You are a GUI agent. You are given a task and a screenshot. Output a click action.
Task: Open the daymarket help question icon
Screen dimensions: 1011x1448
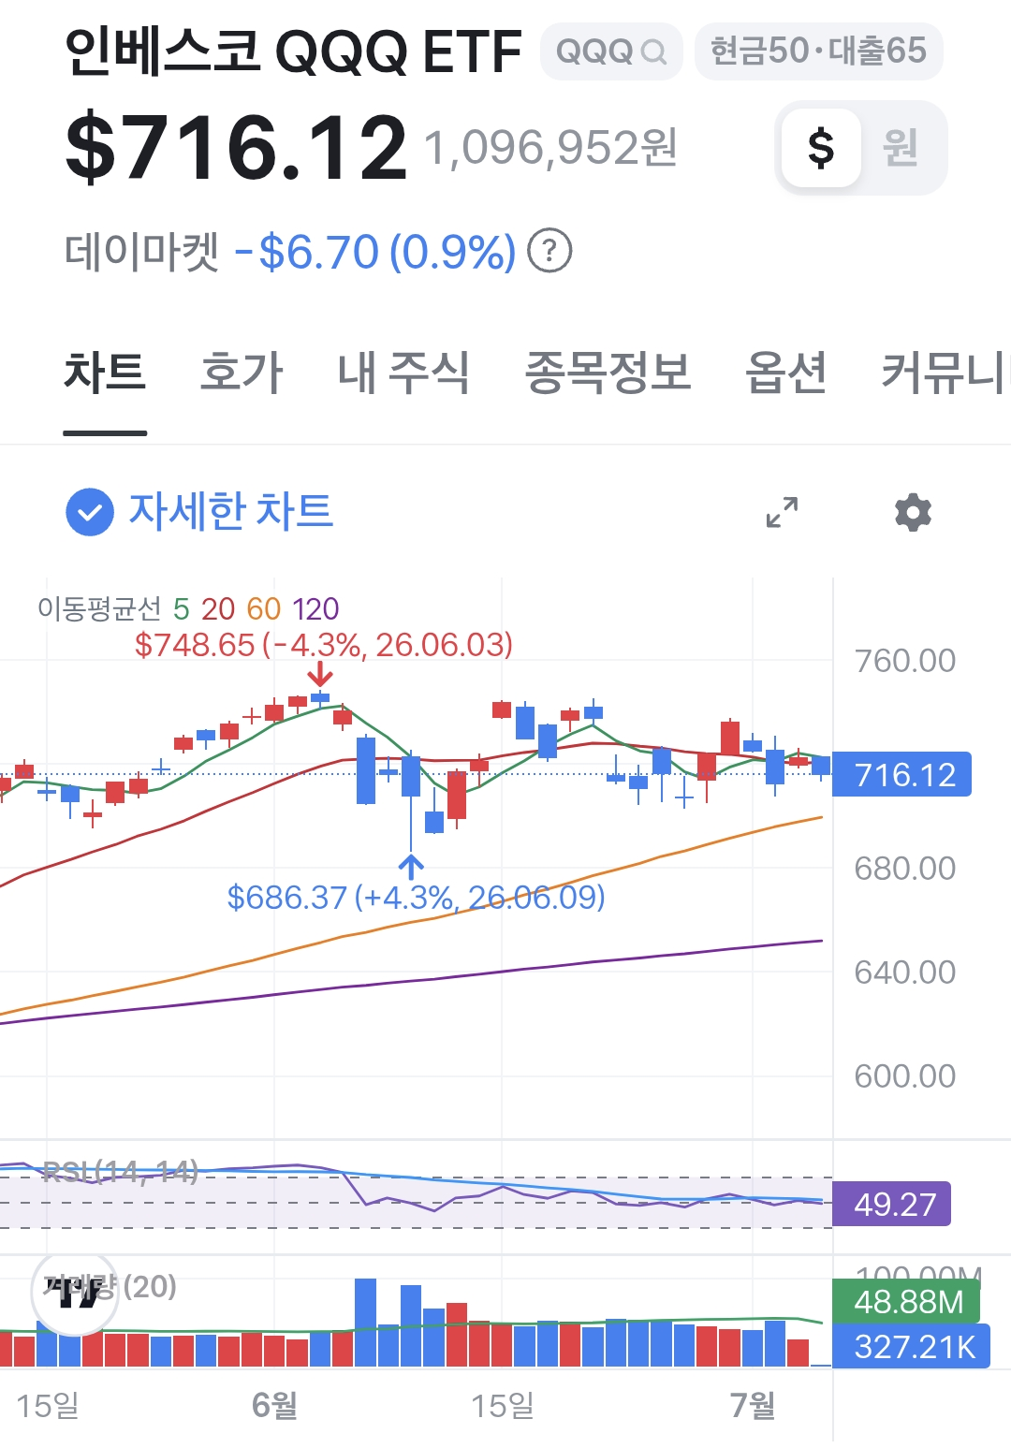(549, 252)
